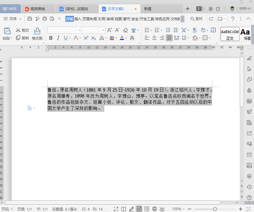Image resolution: width=254 pixels, height=212 pixels.
Task: Expand line spacing dropdown arrow
Action: 188,38
